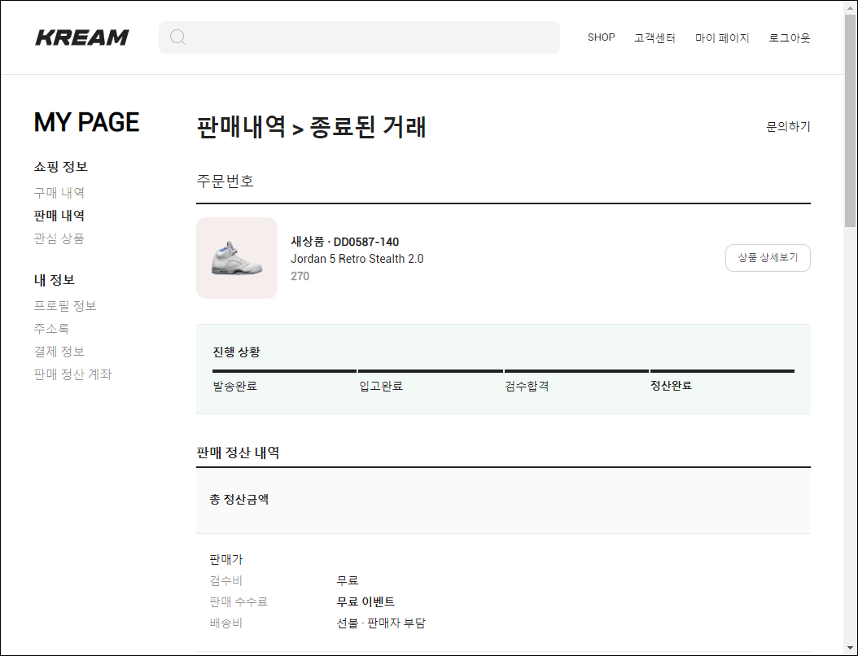Click the 주문번호 heading

point(225,181)
